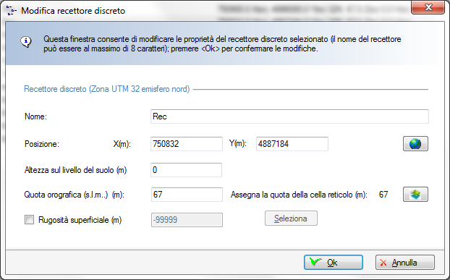450x280 pixels.
Task: Assign grid cell elevation using terrain icon
Action: pyautogui.click(x=415, y=194)
